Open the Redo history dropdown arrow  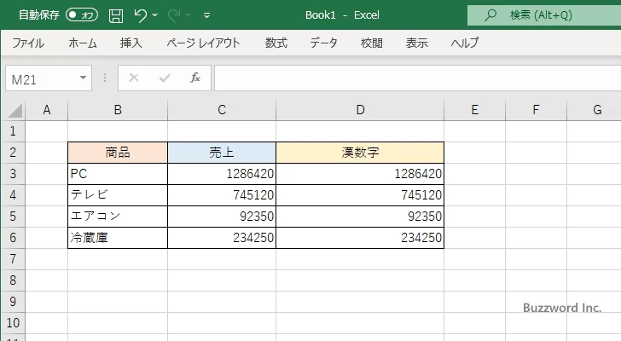[x=189, y=15]
